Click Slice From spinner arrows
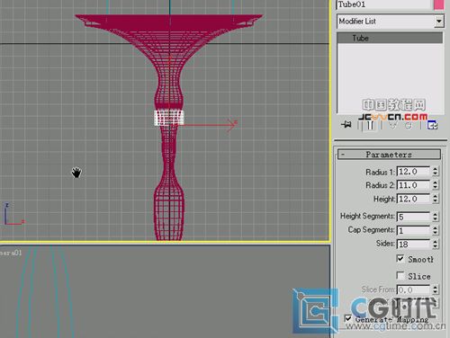The image size is (450, 338). coord(436,289)
